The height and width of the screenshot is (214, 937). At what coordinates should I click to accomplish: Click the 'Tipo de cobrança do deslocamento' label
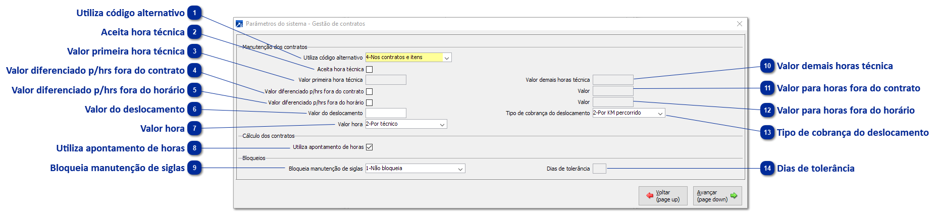(548, 113)
